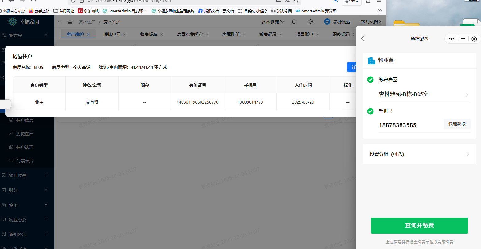Click the 物业费 building icon
Screen dimensions: 481x249
click(x=371, y=60)
